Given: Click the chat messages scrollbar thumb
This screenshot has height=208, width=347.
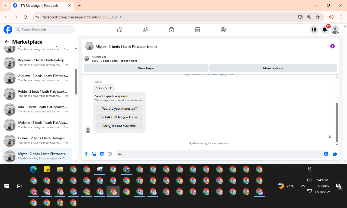Looking at the screenshot, I should (337, 122).
